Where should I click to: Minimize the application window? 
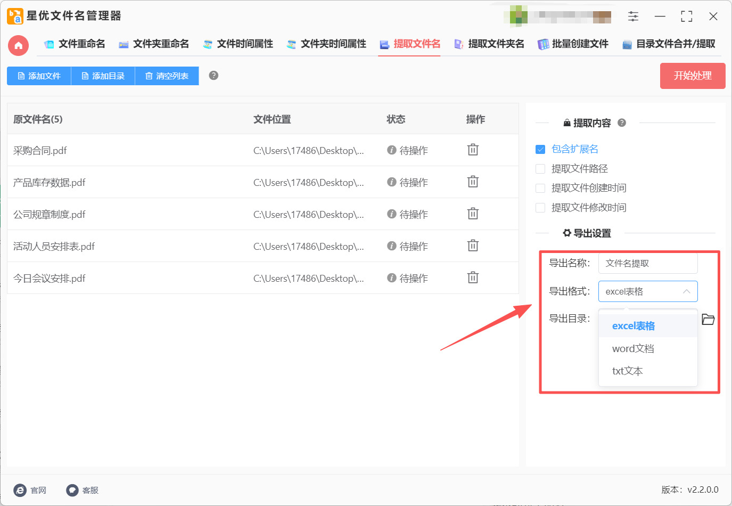coord(660,17)
